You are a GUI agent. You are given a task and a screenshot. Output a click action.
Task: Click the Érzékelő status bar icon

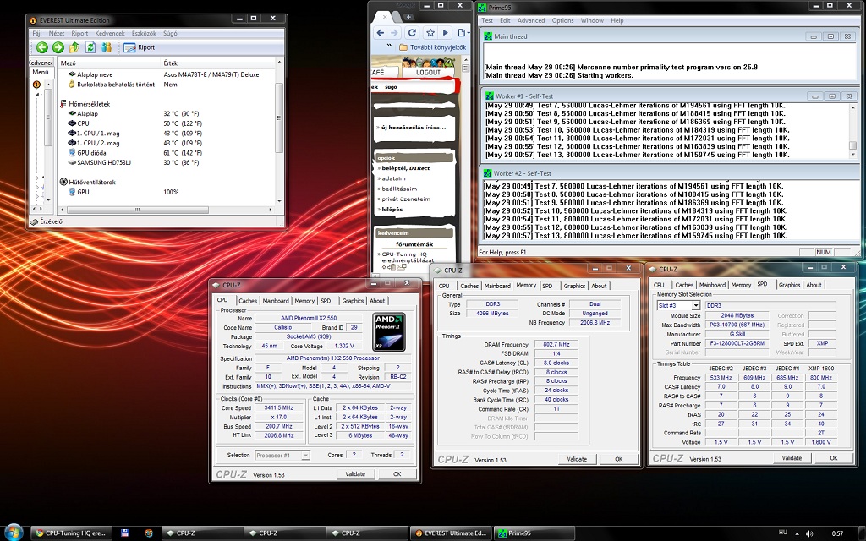pos(34,221)
